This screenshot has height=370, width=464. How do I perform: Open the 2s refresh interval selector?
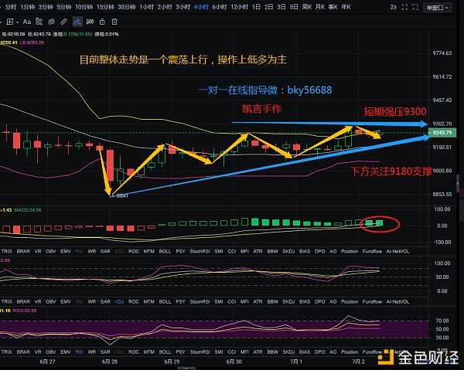pos(394,7)
